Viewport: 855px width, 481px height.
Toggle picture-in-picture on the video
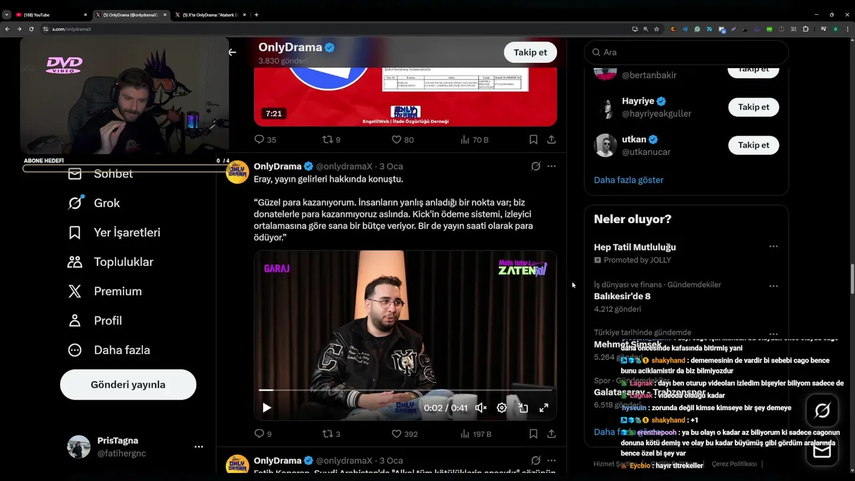point(523,408)
